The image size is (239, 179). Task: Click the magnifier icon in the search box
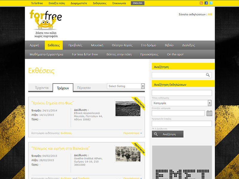click(x=208, y=75)
